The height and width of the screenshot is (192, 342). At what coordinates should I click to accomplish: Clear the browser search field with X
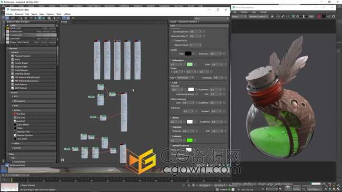point(57,25)
